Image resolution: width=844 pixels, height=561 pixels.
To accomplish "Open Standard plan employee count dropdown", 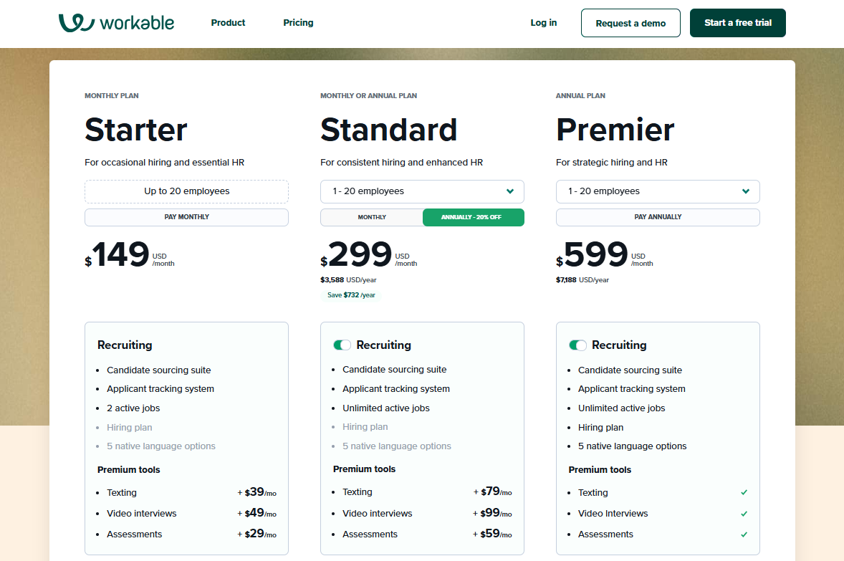I will [422, 191].
